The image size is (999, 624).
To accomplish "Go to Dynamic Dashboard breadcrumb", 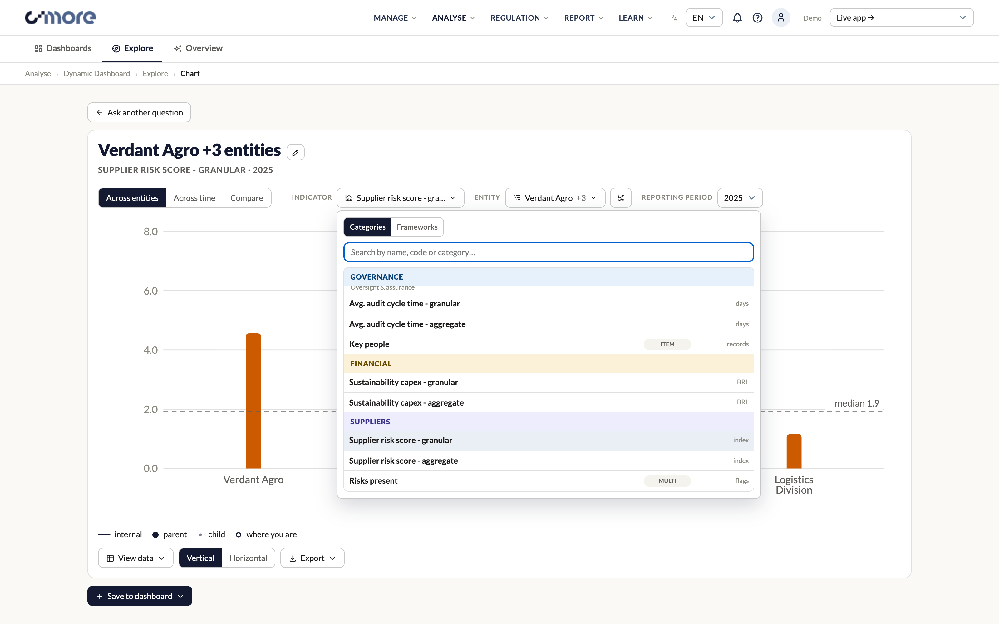I will pyautogui.click(x=96, y=73).
